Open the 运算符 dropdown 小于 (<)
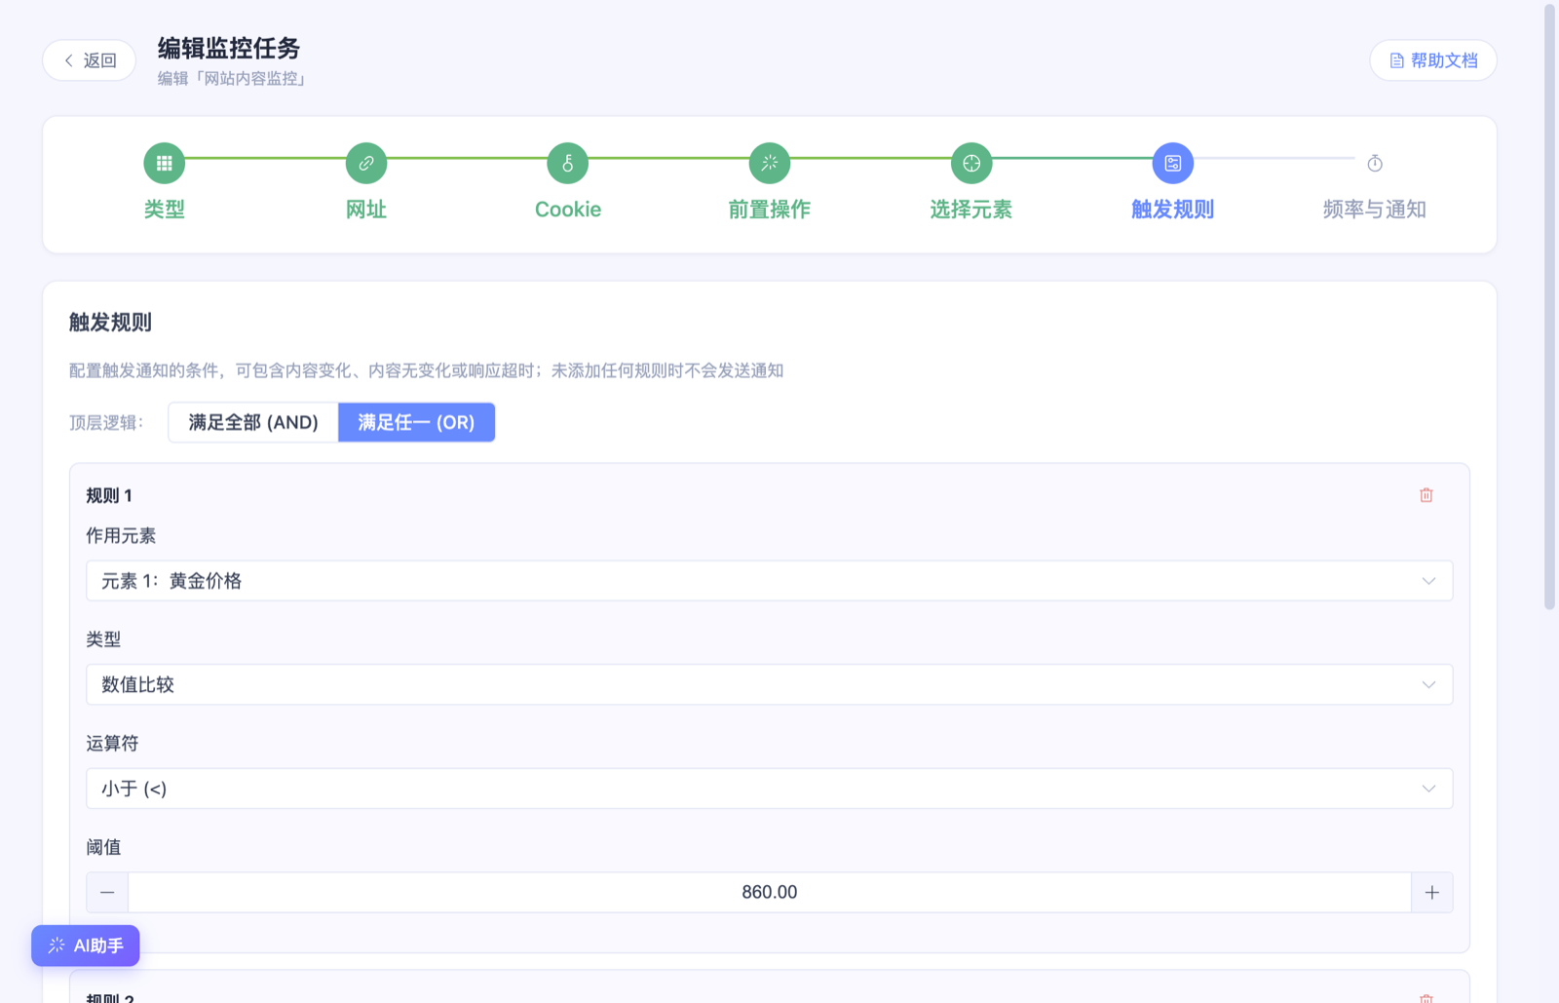The width and height of the screenshot is (1559, 1003). 770,789
